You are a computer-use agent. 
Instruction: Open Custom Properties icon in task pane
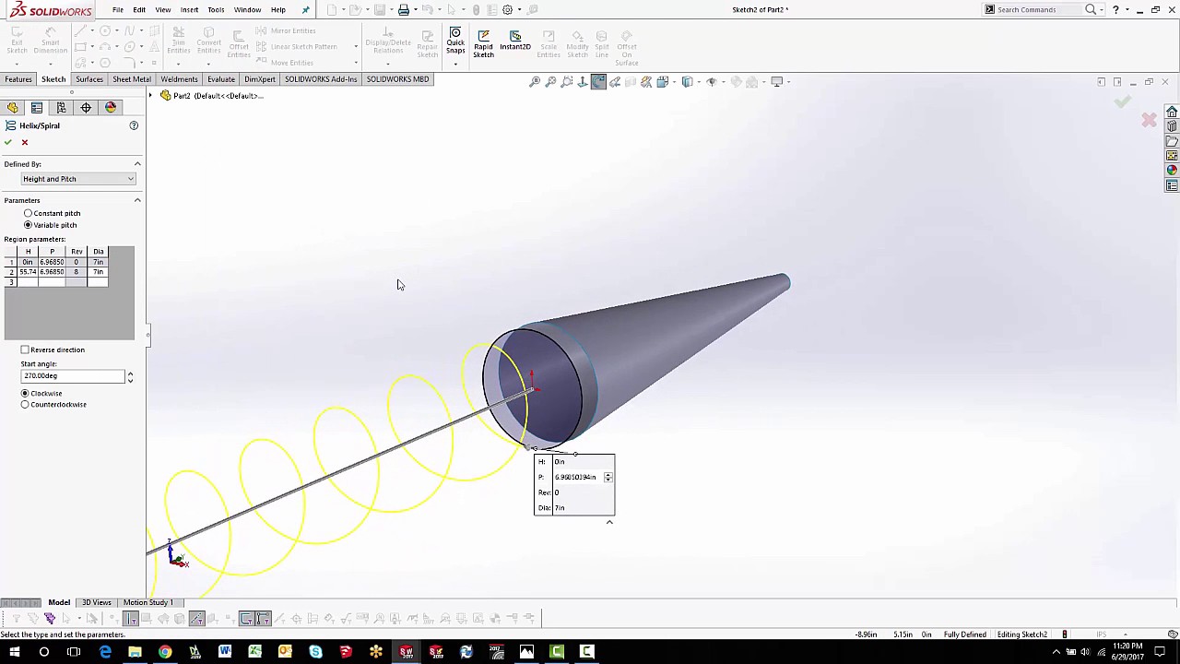point(1172,185)
